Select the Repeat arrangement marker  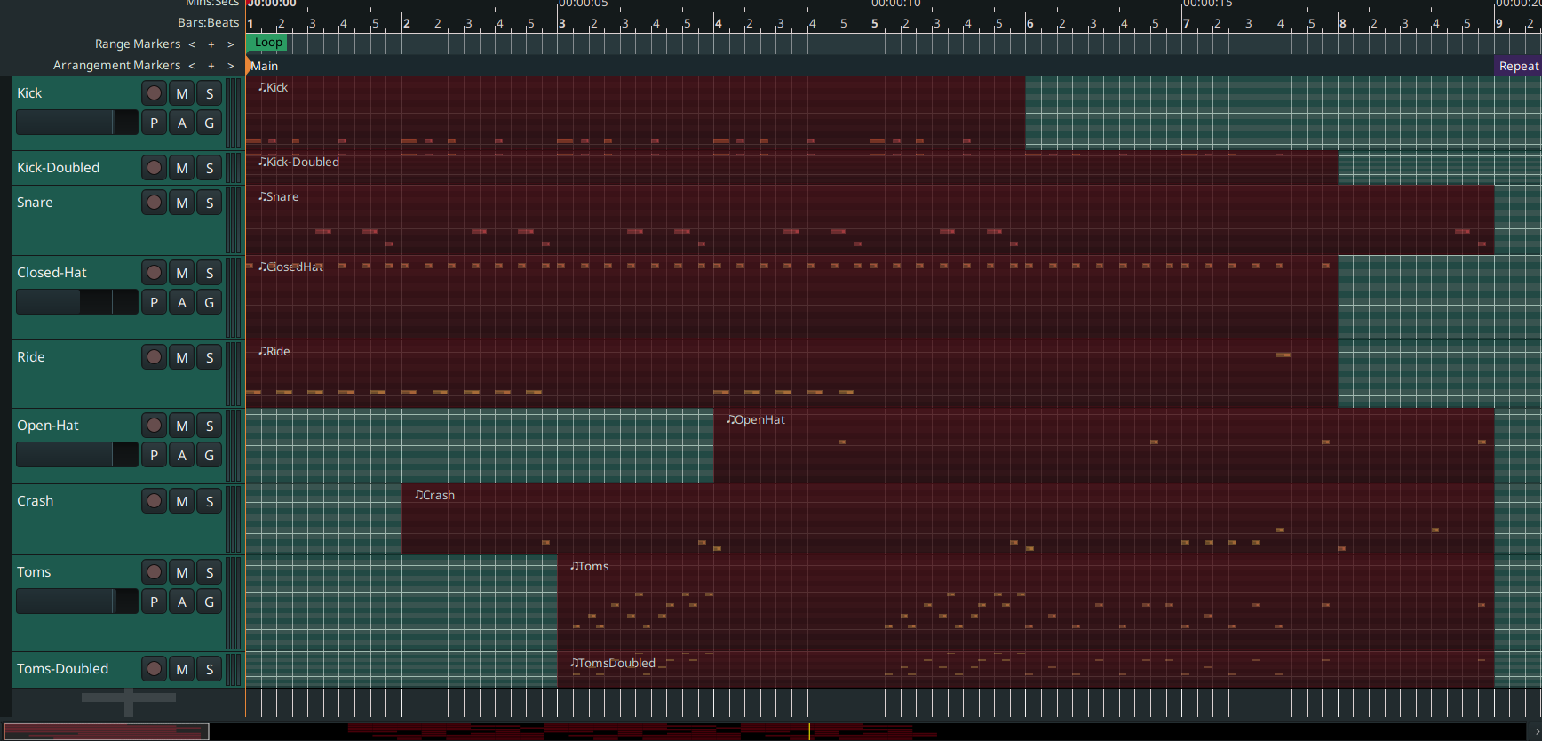coord(1518,66)
